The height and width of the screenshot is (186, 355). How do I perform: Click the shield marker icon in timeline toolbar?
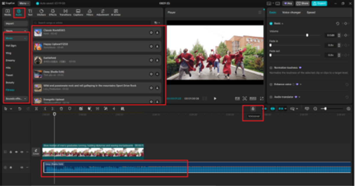(70, 109)
